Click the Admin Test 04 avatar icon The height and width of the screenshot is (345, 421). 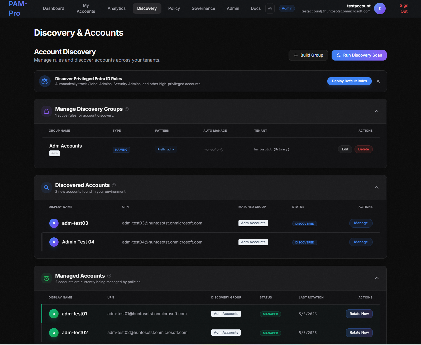pyautogui.click(x=54, y=242)
